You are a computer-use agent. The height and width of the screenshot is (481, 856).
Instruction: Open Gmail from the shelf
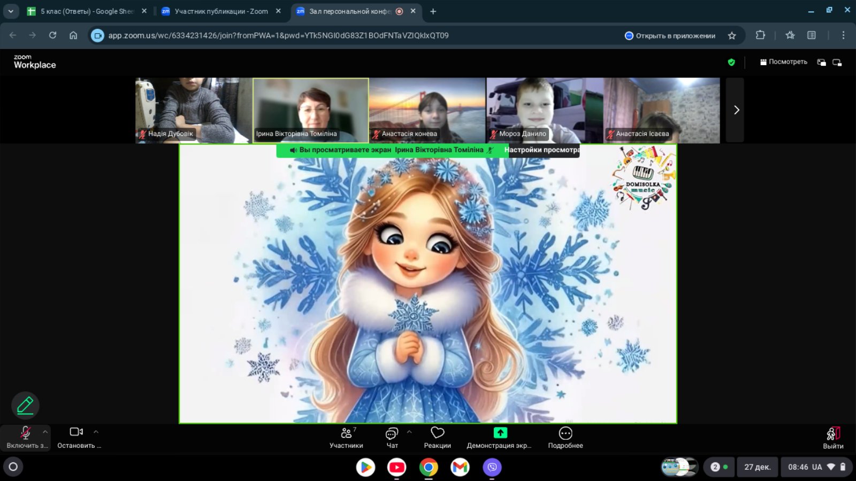coord(460,467)
